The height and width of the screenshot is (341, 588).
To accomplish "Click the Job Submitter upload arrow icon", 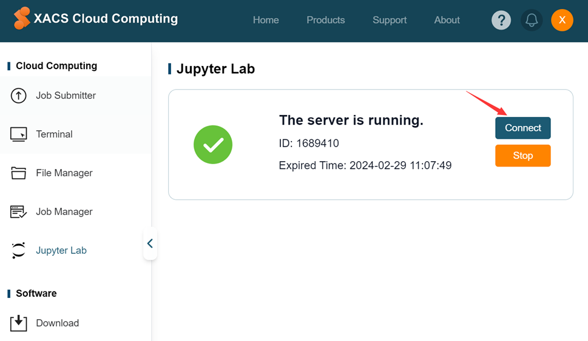I will [18, 96].
